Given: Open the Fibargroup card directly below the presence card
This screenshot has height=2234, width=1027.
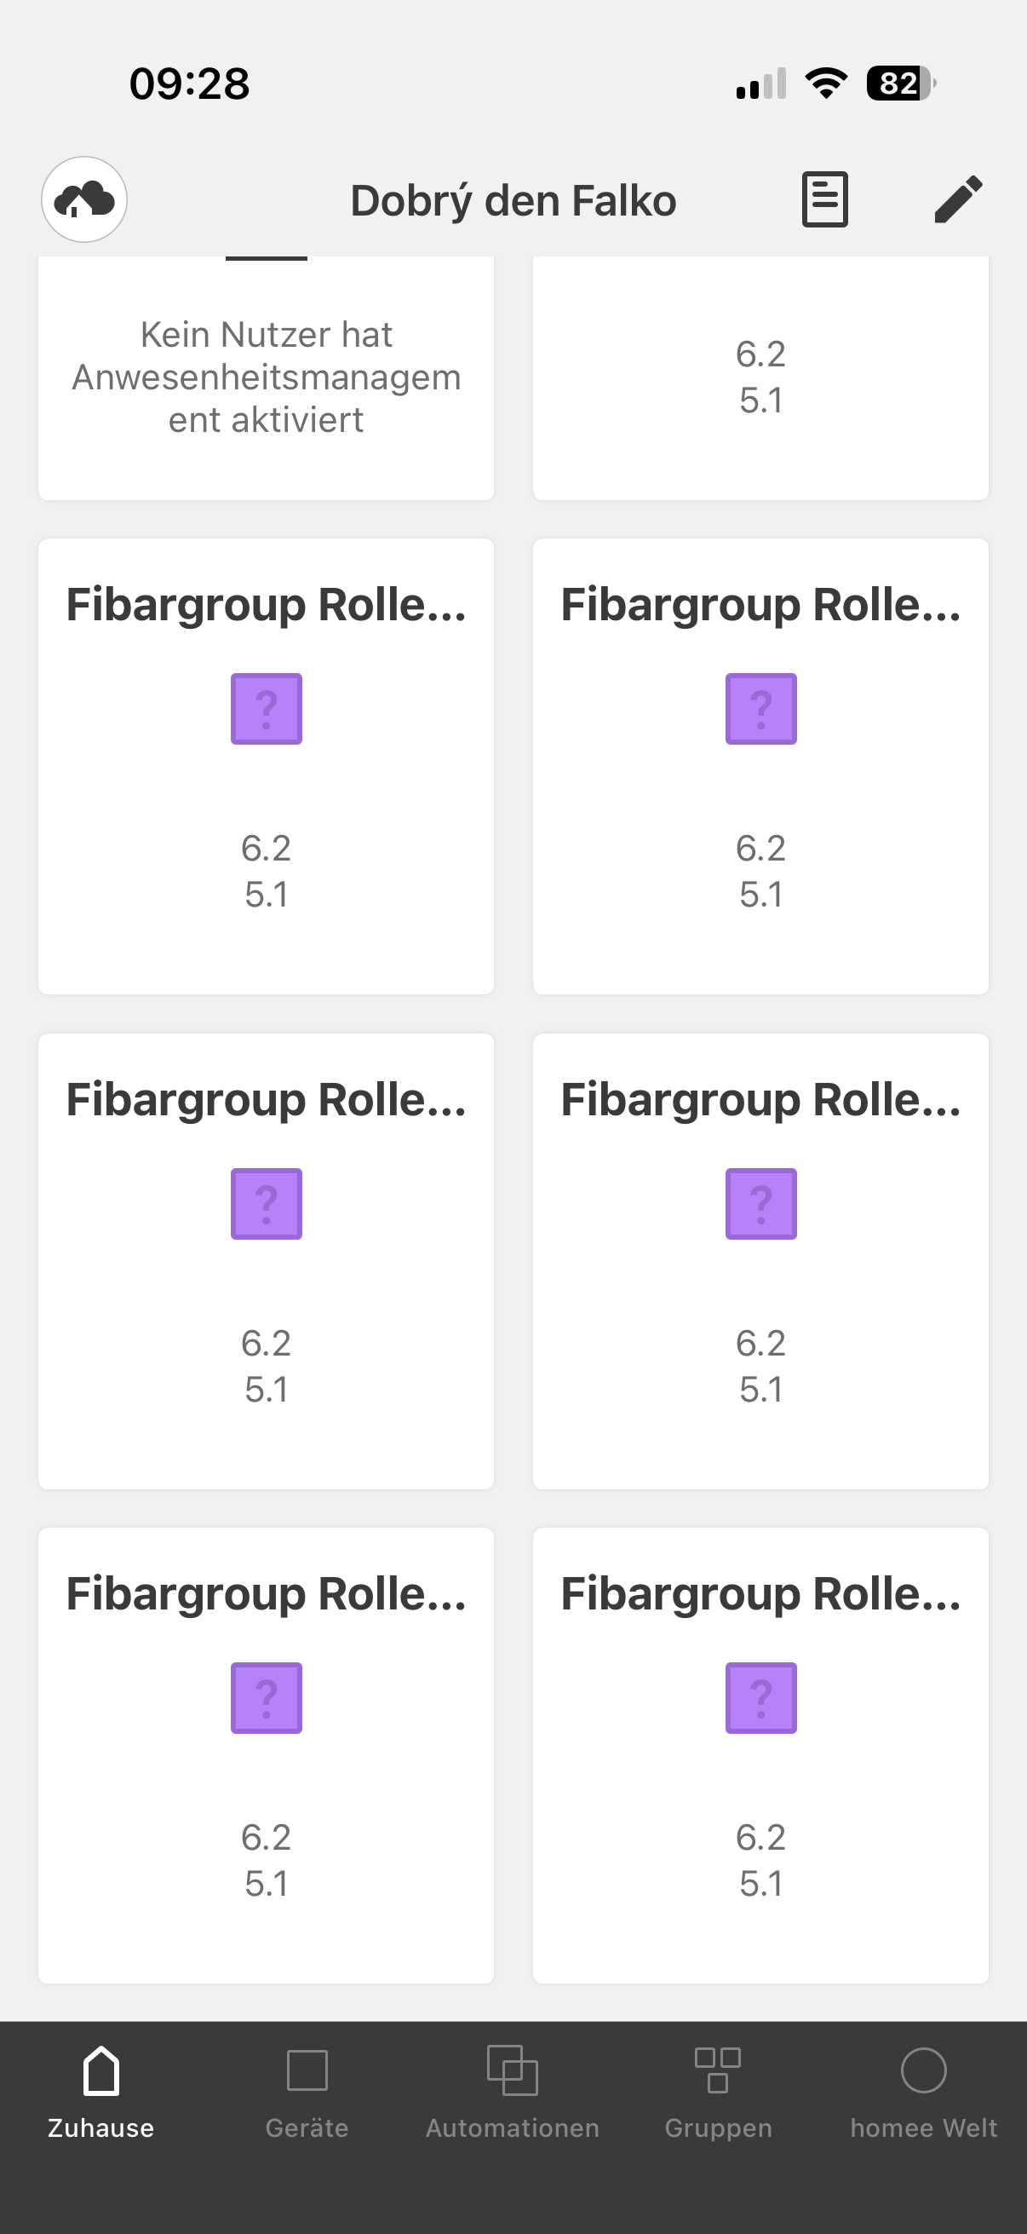Looking at the screenshot, I should (x=266, y=766).
